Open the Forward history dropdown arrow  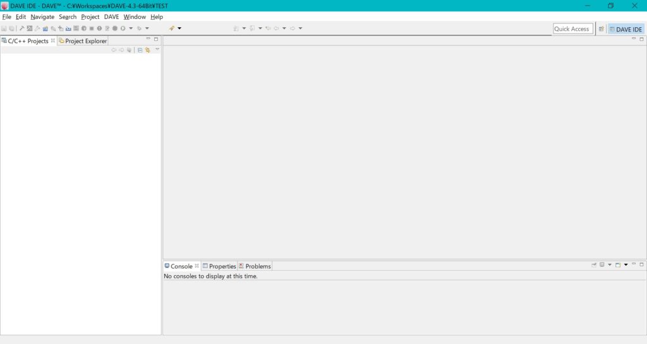click(x=300, y=28)
